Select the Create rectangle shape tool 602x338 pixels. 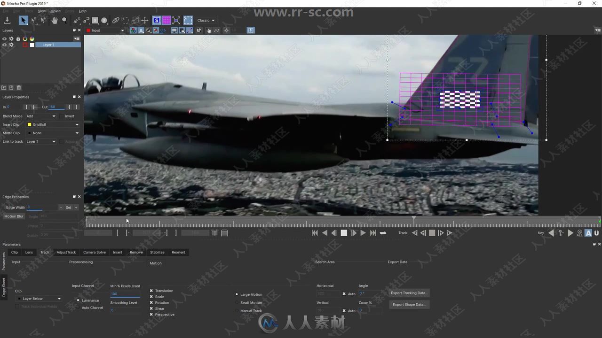coord(95,20)
